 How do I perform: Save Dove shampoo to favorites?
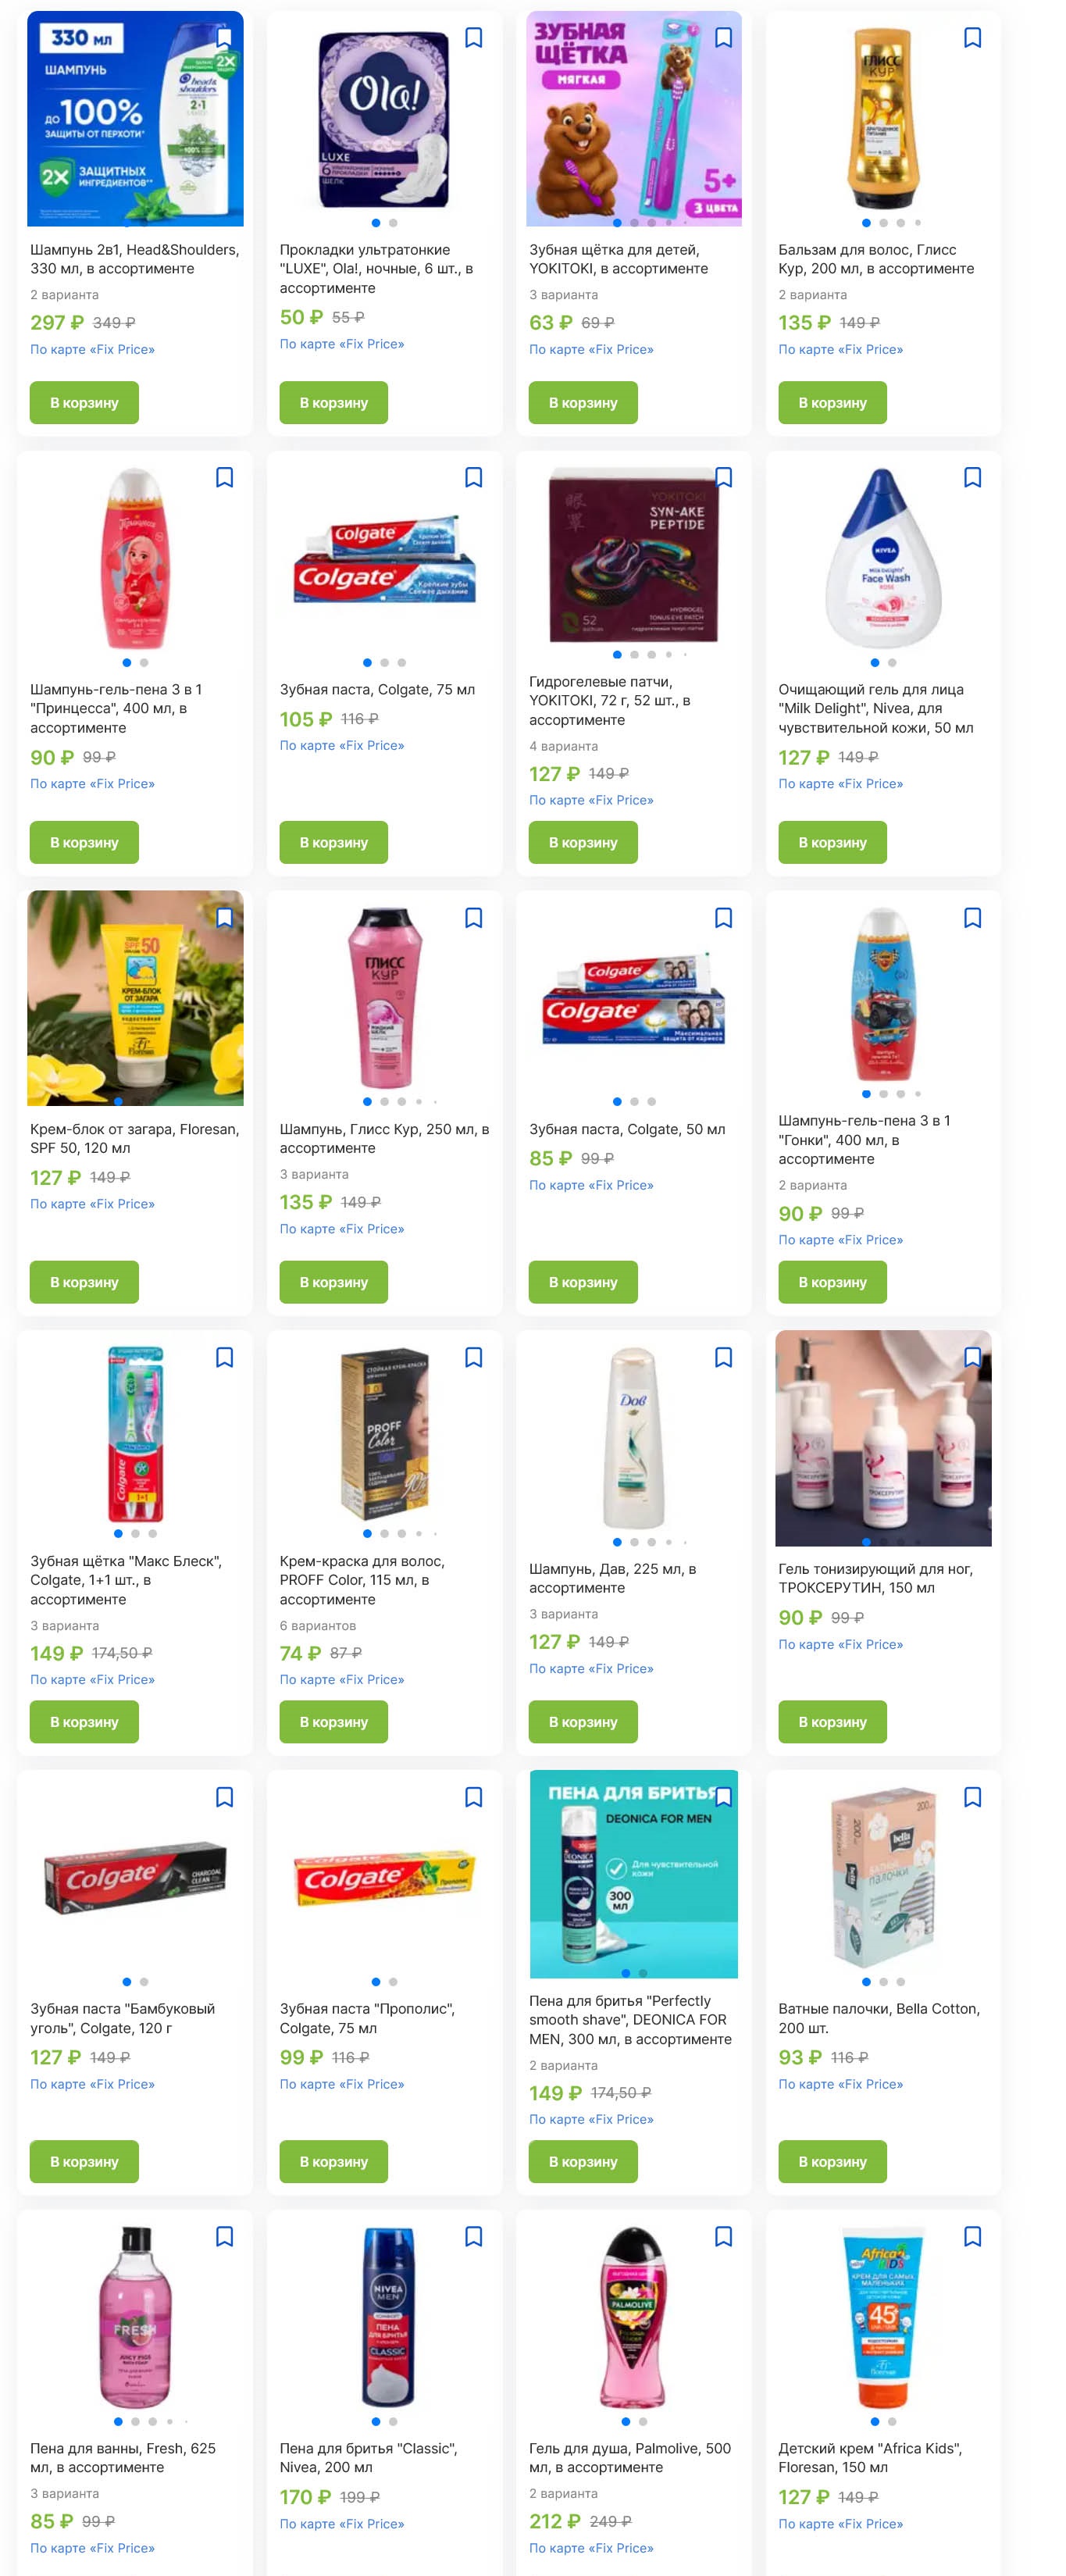coord(723,1357)
